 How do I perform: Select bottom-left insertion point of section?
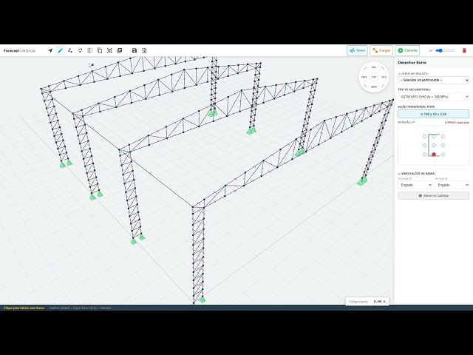[x=425, y=155]
